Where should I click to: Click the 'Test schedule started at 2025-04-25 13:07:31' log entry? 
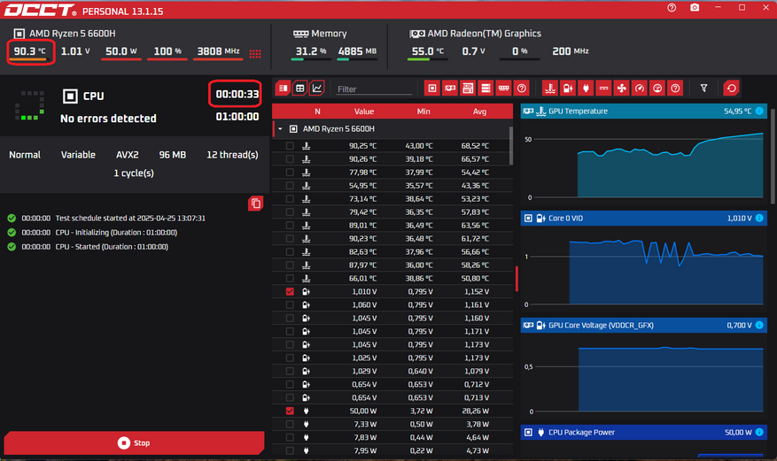pyautogui.click(x=130, y=219)
